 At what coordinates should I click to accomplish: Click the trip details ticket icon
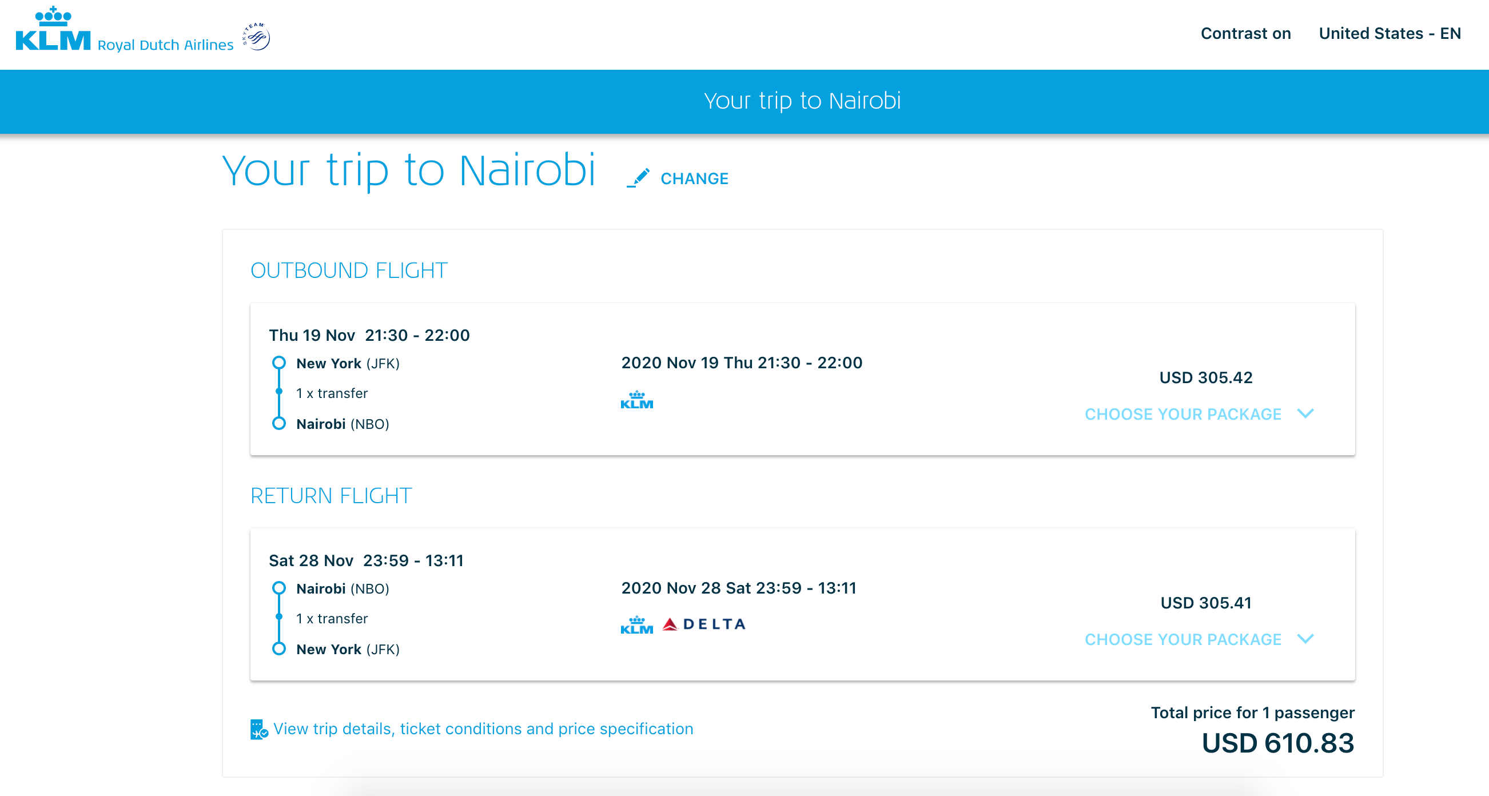point(258,729)
